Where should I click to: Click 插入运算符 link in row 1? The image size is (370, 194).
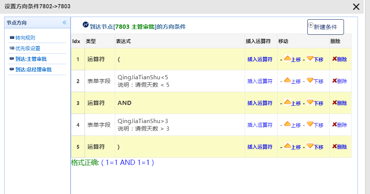[x=260, y=60]
